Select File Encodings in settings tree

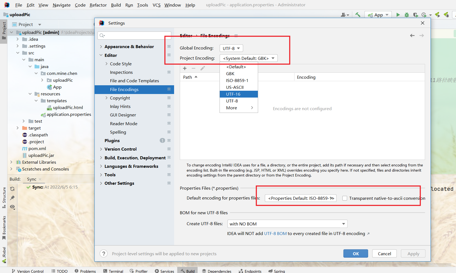[134, 89]
